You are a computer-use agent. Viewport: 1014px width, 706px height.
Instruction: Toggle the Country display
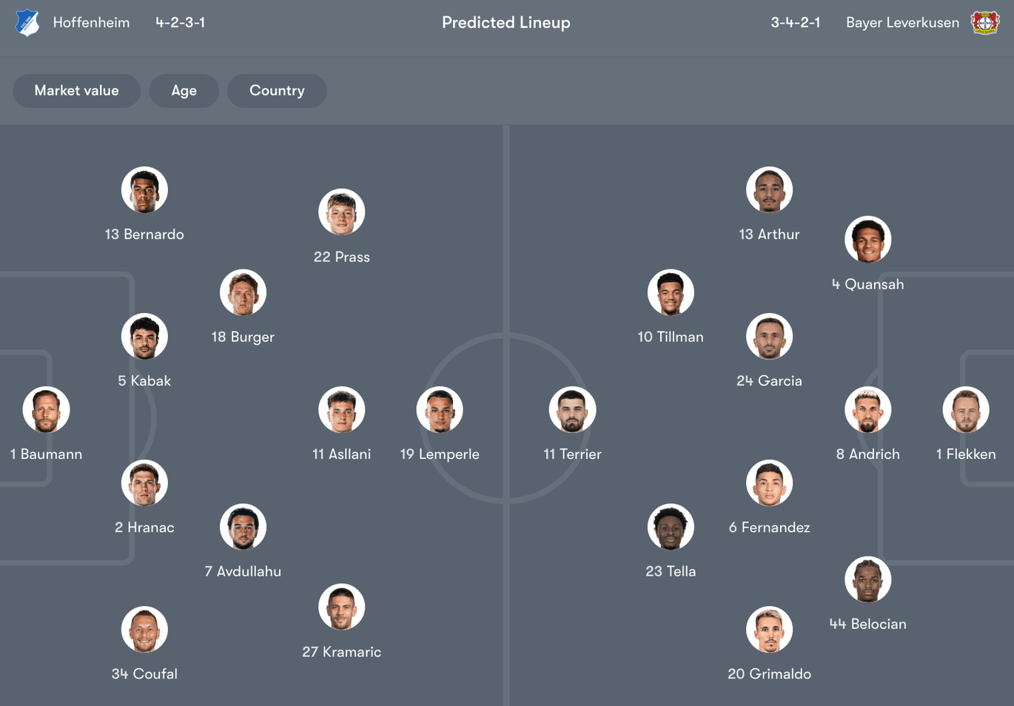click(277, 90)
